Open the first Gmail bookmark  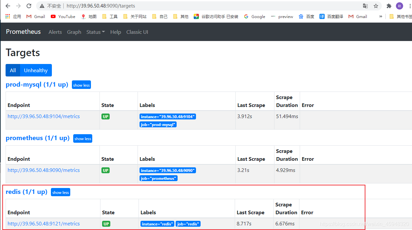[x=36, y=16]
